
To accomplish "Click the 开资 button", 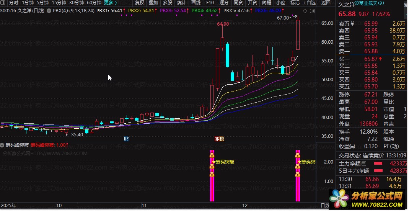I will pyautogui.click(x=252, y=3).
